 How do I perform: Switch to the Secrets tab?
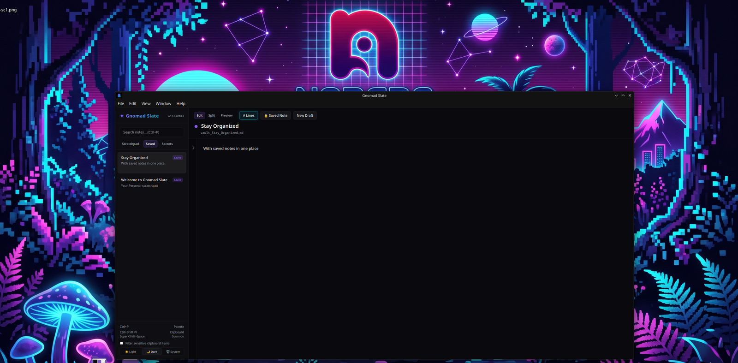(x=167, y=144)
